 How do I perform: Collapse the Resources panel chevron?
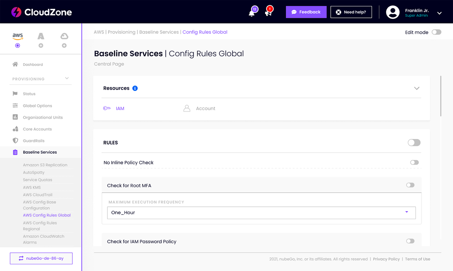pyautogui.click(x=417, y=88)
